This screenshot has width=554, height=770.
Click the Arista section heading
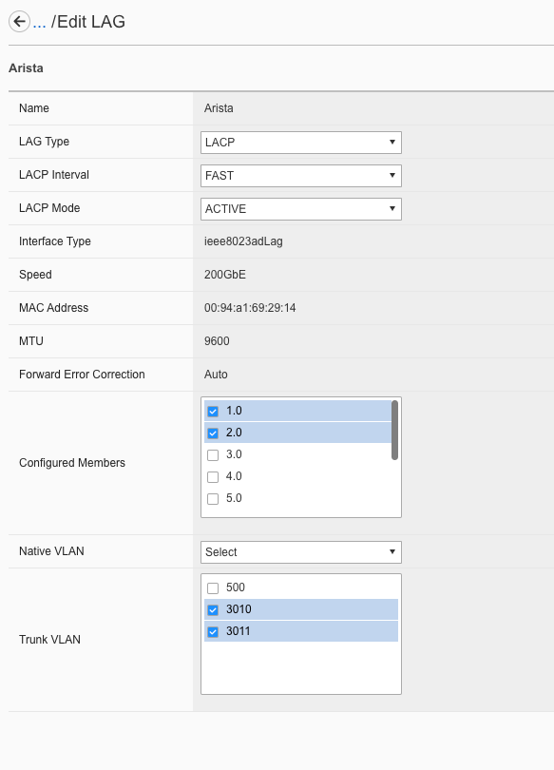pos(26,68)
